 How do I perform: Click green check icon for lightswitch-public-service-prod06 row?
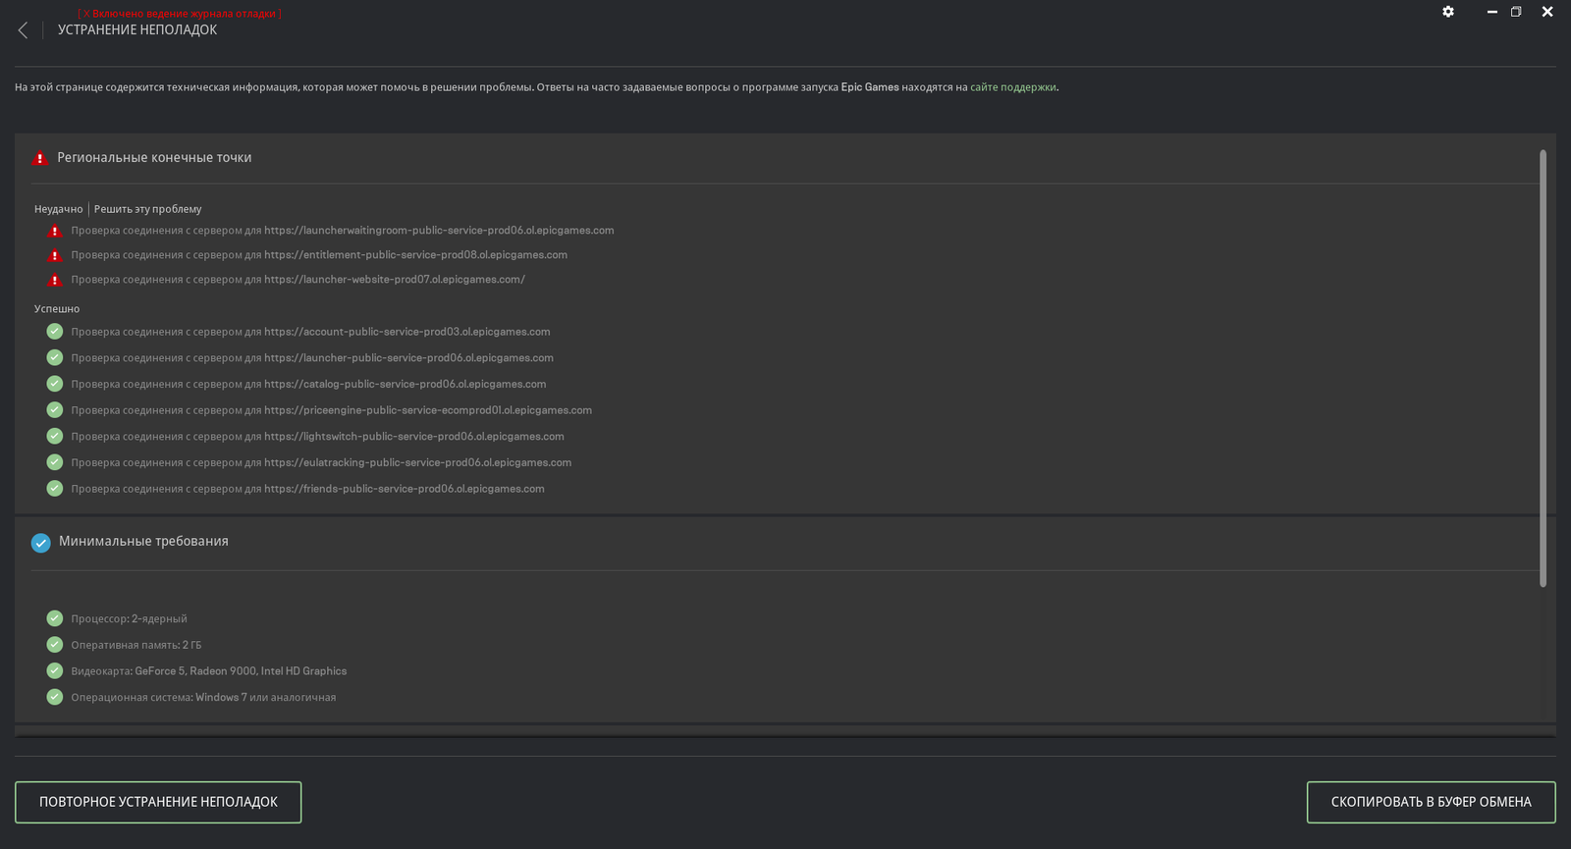(55, 436)
